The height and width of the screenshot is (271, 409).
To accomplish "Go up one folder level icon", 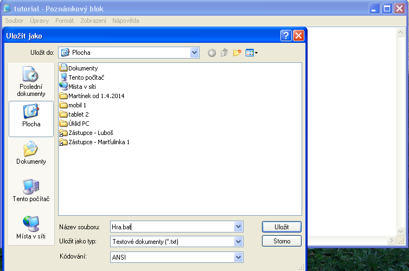I will click(224, 53).
